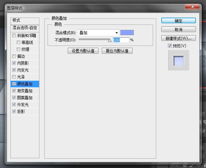This screenshot has height=168, width=206.
Task: Uncheck the 内阴影 checkbox
Action: (14, 63)
